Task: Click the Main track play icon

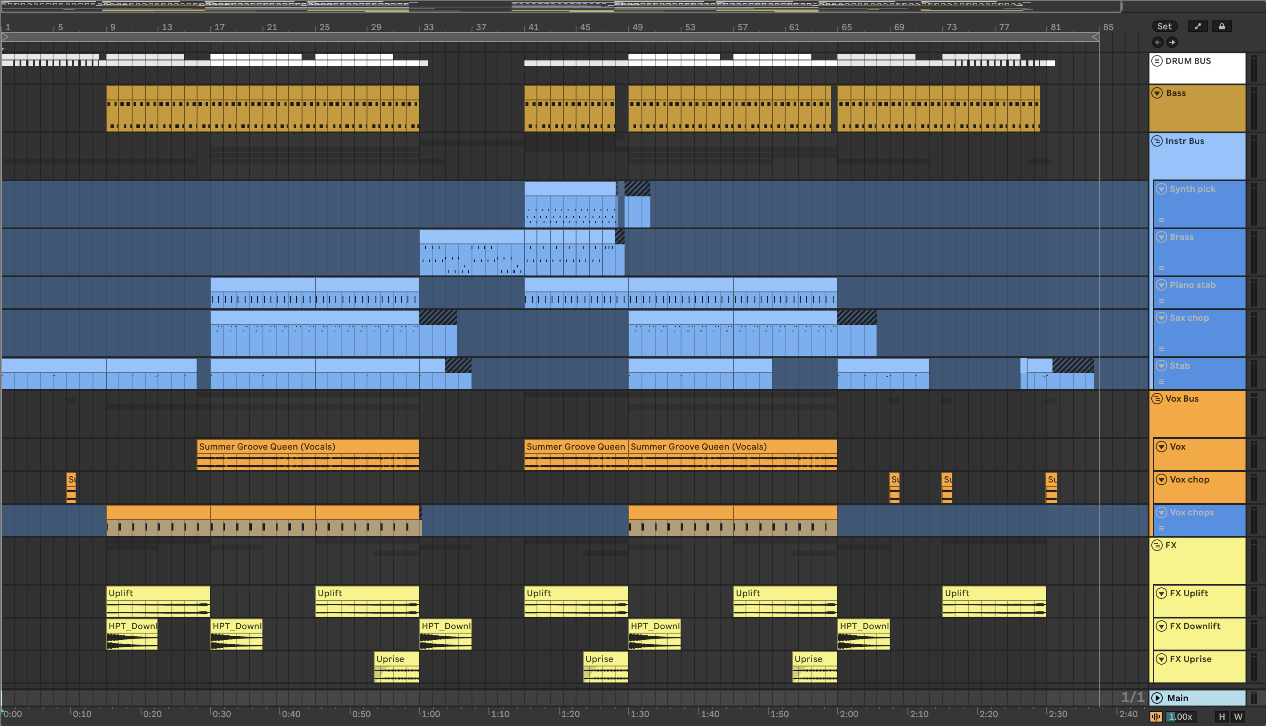Action: (1157, 698)
